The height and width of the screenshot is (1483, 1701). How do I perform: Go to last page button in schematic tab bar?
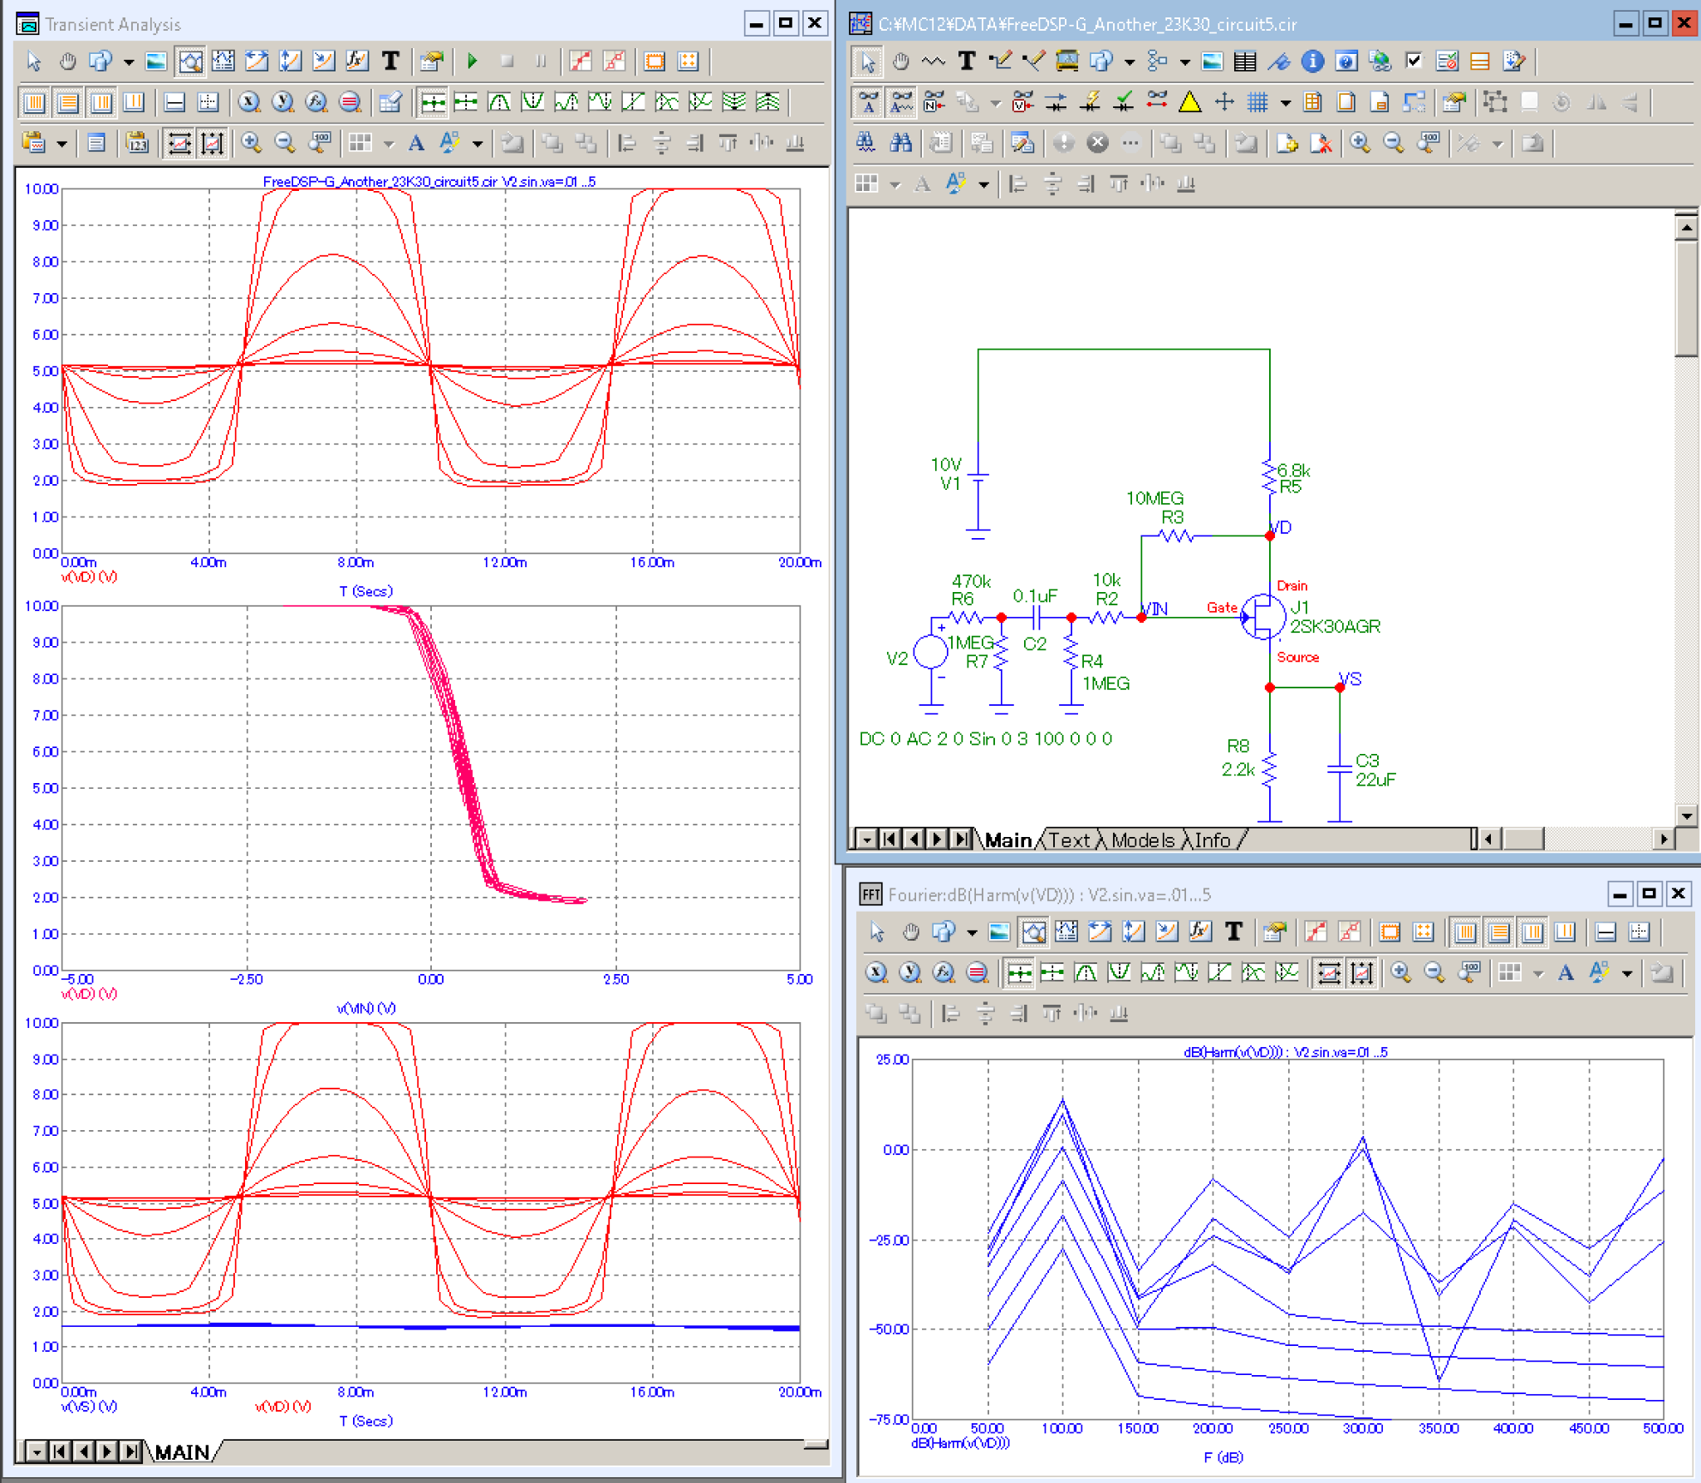click(x=961, y=839)
